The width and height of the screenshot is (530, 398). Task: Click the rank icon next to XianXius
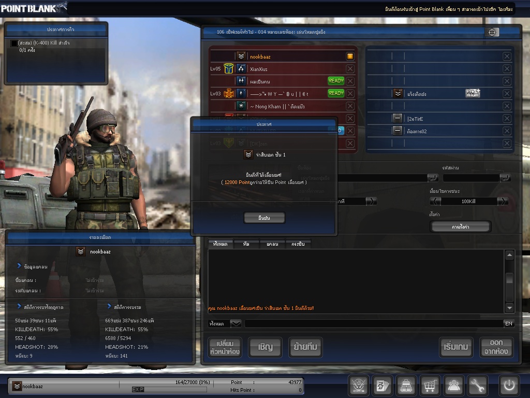point(241,69)
